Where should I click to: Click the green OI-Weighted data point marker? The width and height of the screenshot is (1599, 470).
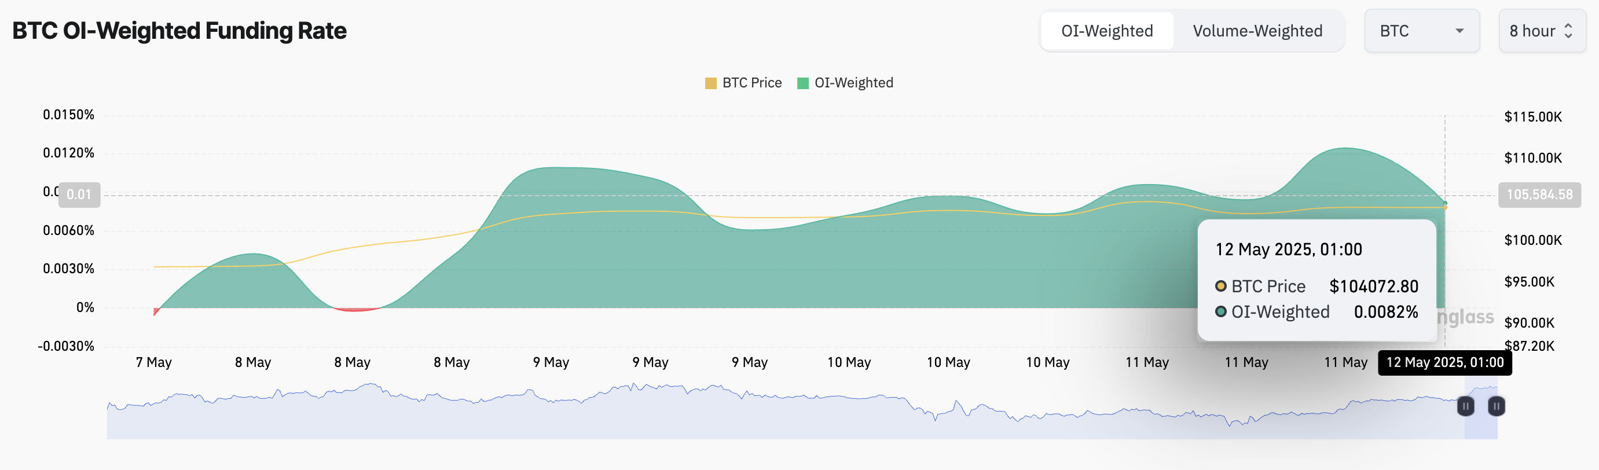1445,203
